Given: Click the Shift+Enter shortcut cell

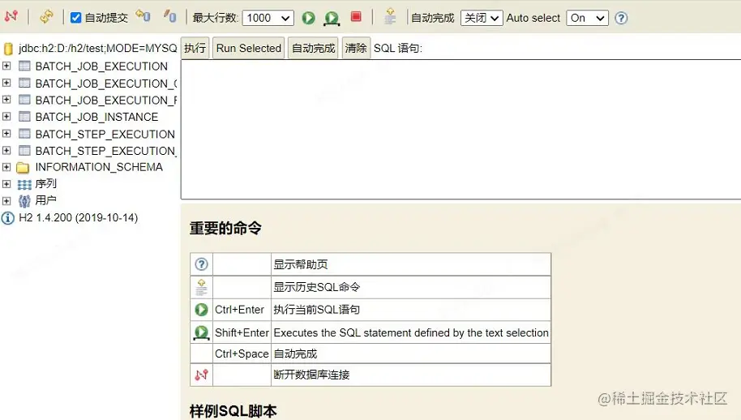Looking at the screenshot, I should coord(242,332).
